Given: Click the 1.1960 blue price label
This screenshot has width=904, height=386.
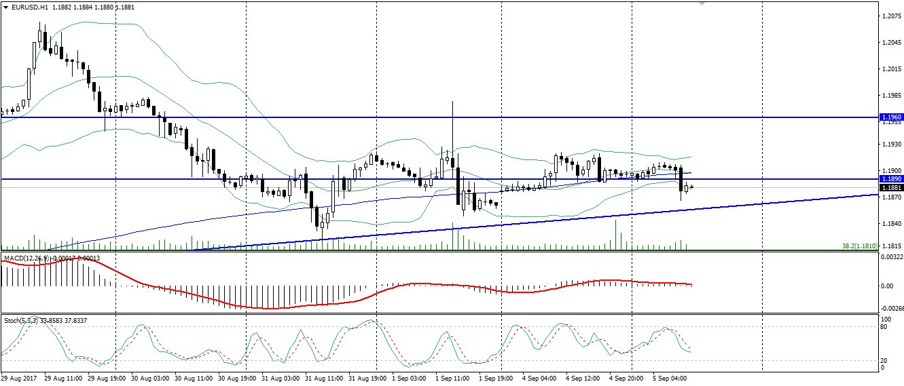Looking at the screenshot, I should pos(892,117).
